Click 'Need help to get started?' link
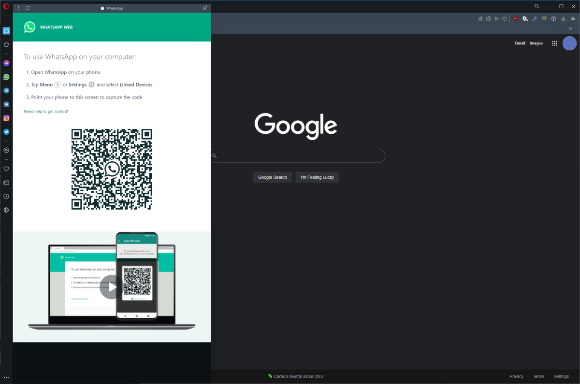This screenshot has width=580, height=384. click(x=46, y=112)
